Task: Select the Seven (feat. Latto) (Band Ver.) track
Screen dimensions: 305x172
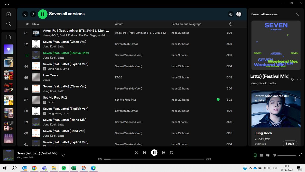Action: click(64, 131)
